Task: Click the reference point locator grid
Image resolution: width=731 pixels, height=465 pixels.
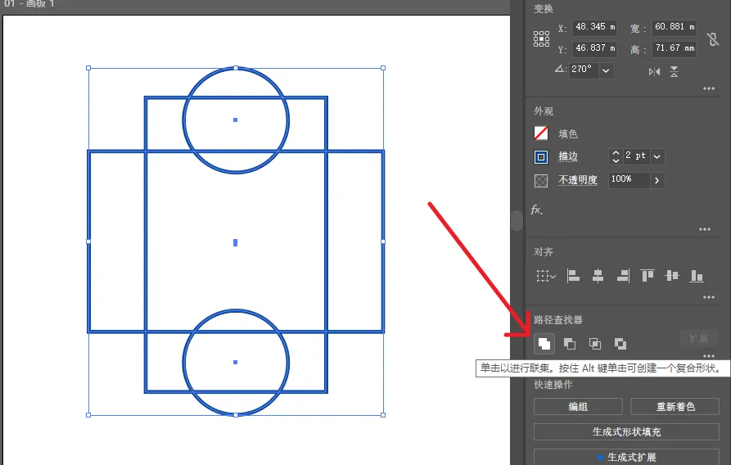Action: 541,38
